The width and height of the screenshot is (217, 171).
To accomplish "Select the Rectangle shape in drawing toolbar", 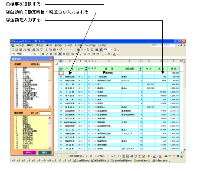I will pyautogui.click(x=115, y=156).
